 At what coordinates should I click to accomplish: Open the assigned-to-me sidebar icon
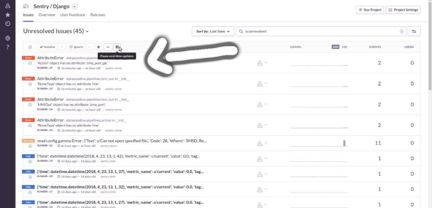(x=7, y=6)
